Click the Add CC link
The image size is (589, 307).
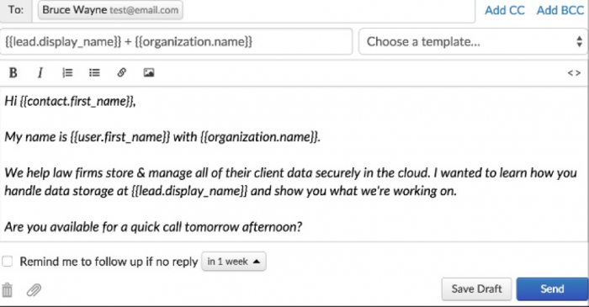click(x=505, y=10)
